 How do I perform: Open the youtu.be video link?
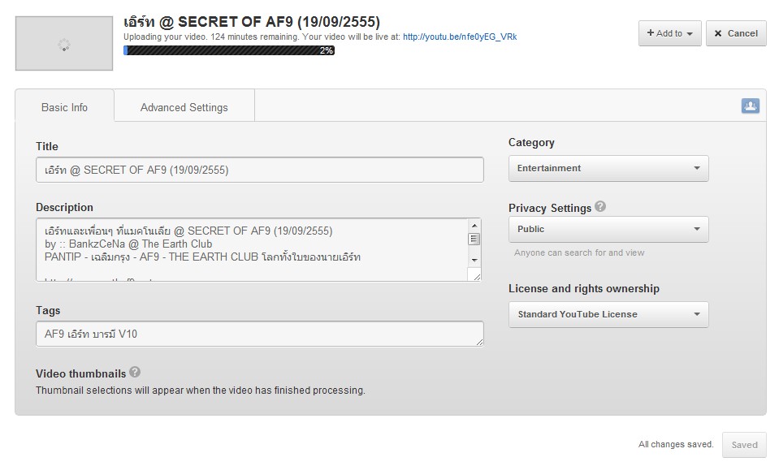click(460, 37)
